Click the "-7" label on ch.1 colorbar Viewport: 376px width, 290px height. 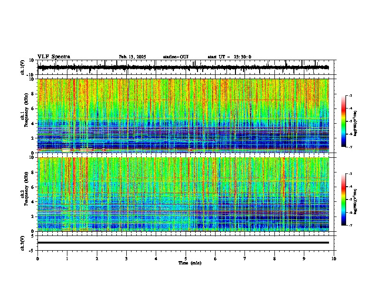[350, 147]
